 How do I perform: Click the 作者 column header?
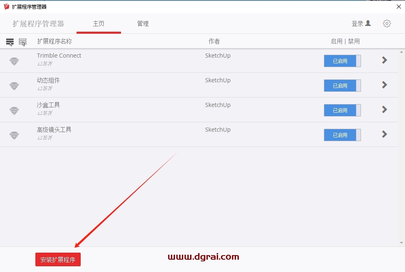(x=214, y=41)
